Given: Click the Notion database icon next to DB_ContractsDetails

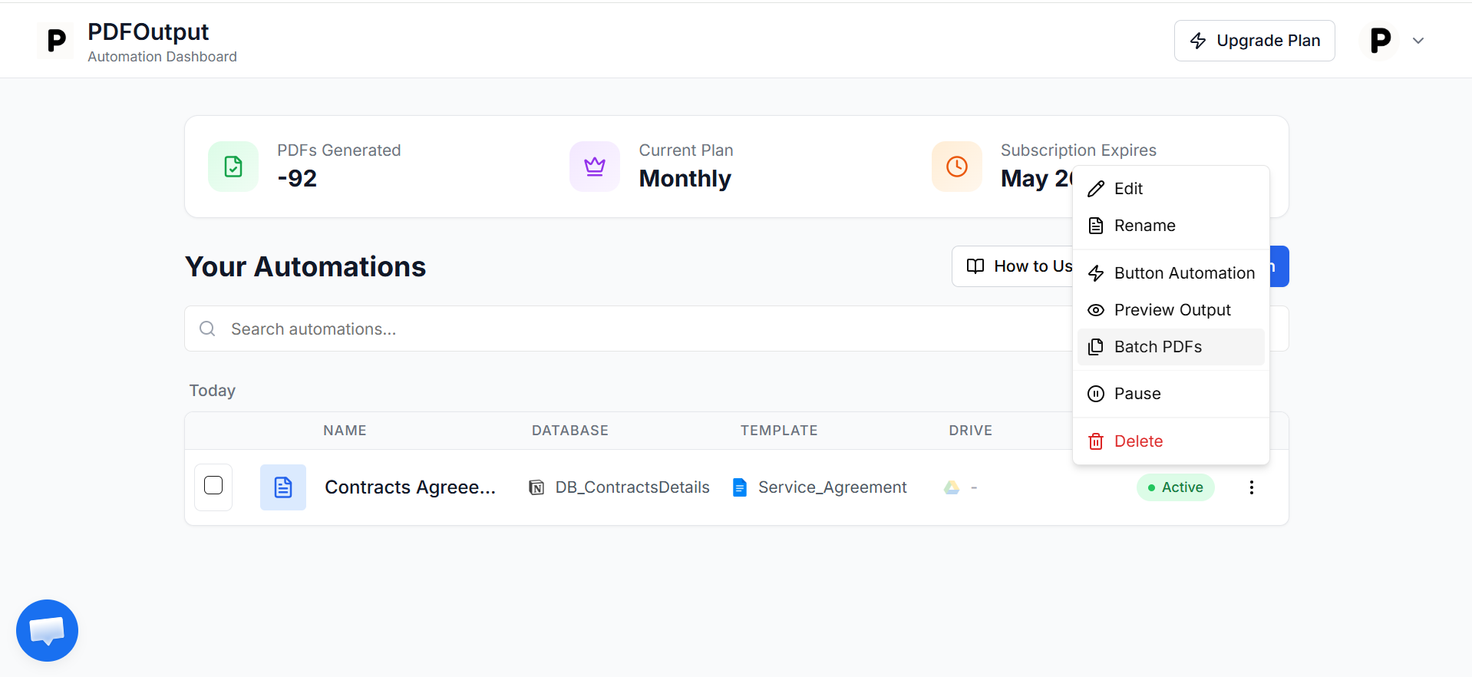Looking at the screenshot, I should click(537, 487).
